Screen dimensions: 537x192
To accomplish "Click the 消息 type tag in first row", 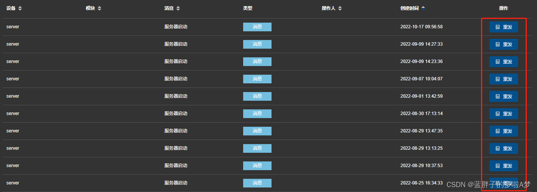I will click(x=257, y=27).
